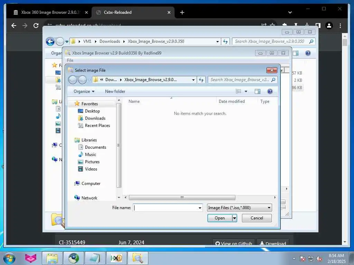Click Back button in Explorer window
The height and width of the screenshot is (265, 354).
(50, 41)
